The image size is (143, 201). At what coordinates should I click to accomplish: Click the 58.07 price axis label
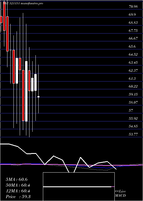point(133,102)
